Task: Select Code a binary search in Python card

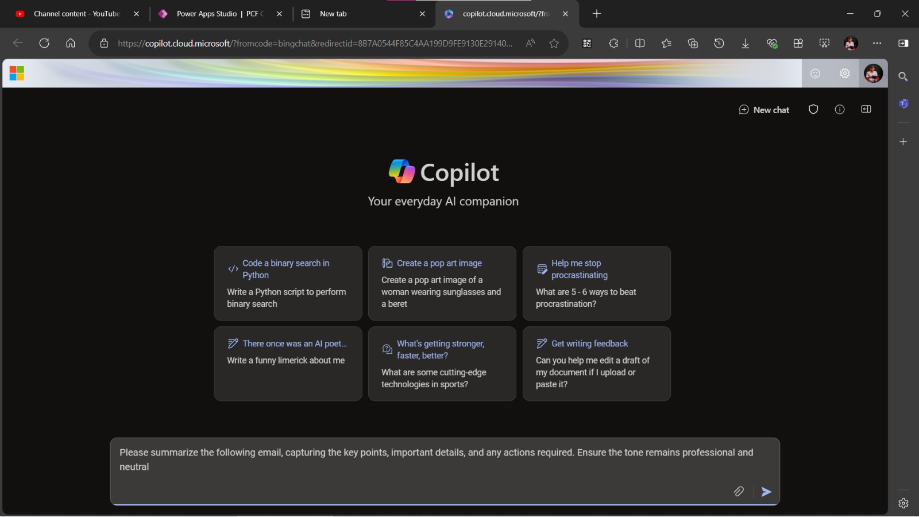Action: pos(288,283)
